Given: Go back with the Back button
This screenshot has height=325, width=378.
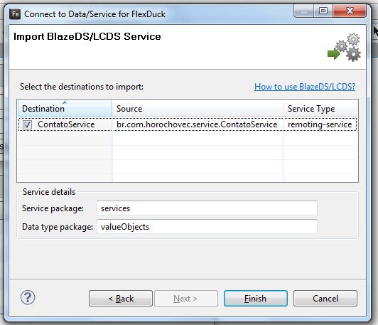Looking at the screenshot, I should pyautogui.click(x=121, y=299).
